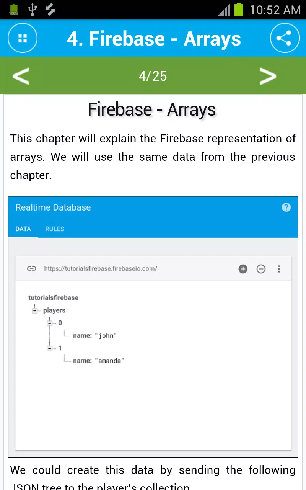306x490 pixels.
Task: Click the minus remove node icon
Action: pos(261,269)
